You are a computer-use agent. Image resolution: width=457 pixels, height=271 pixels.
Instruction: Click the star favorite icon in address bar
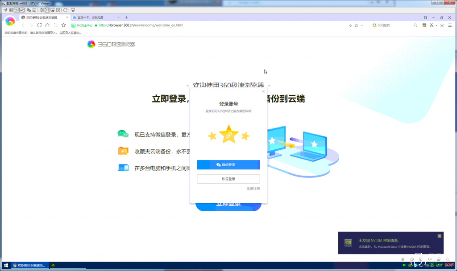tap(356, 25)
